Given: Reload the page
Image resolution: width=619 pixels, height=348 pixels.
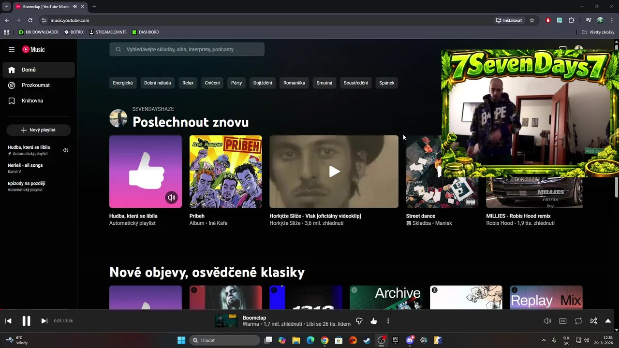Looking at the screenshot, I should (30, 20).
